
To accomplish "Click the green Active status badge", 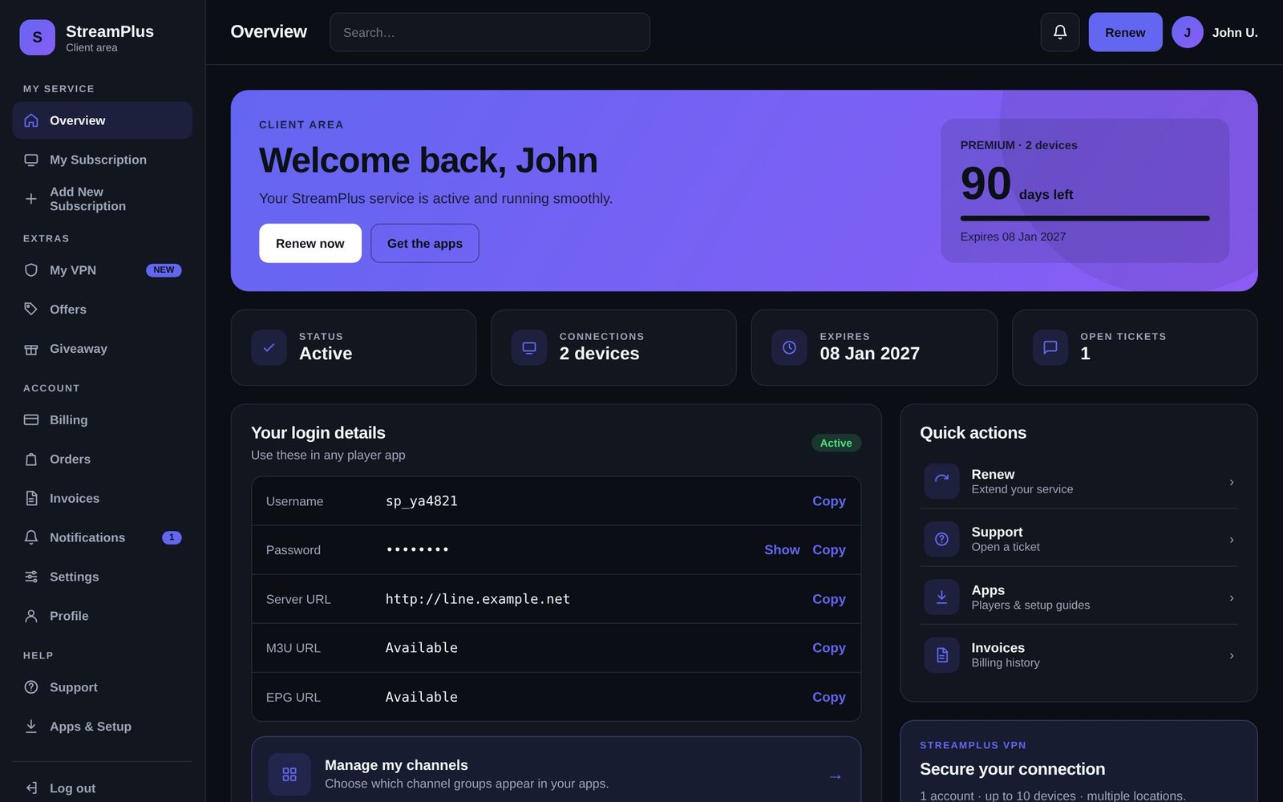I will point(836,443).
